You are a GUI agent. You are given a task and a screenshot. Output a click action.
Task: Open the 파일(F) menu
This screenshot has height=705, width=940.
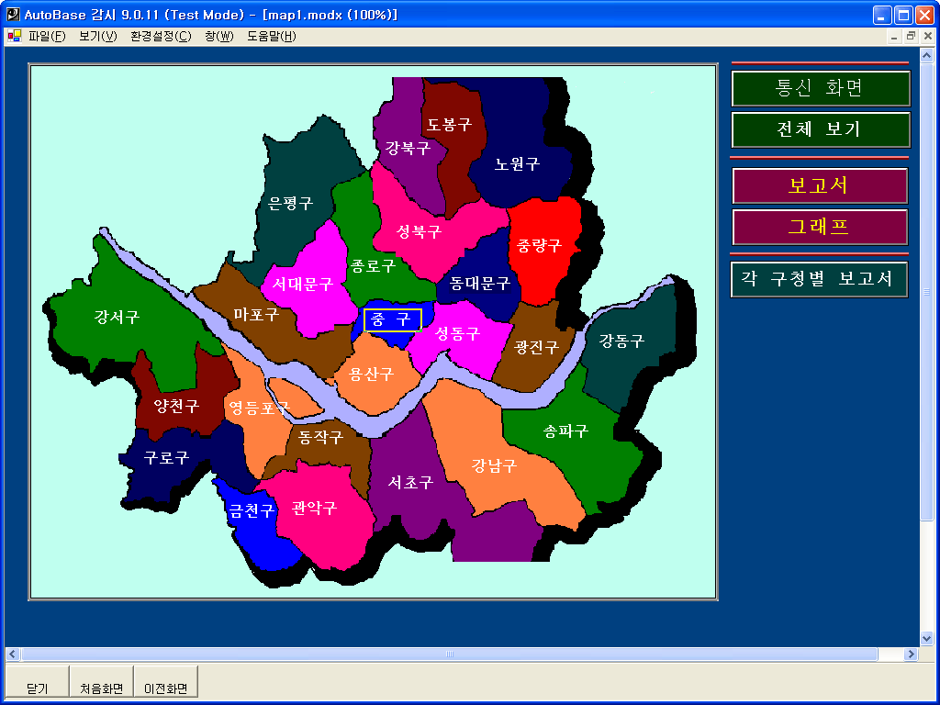point(47,36)
